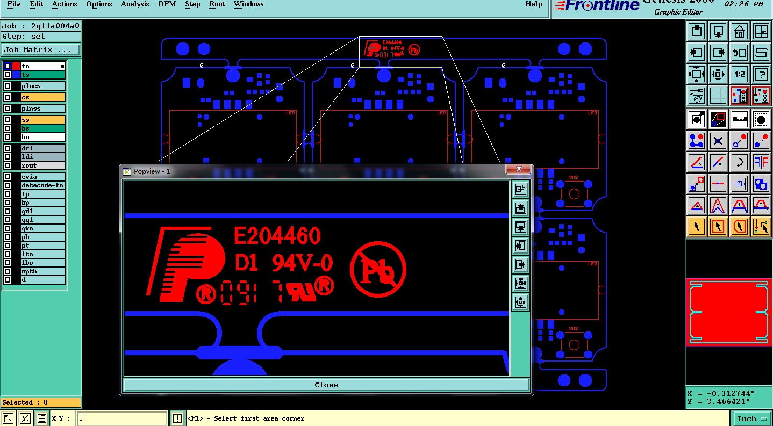The image size is (773, 426).
Task: Select the arrow-with-net select tool
Action: click(761, 227)
